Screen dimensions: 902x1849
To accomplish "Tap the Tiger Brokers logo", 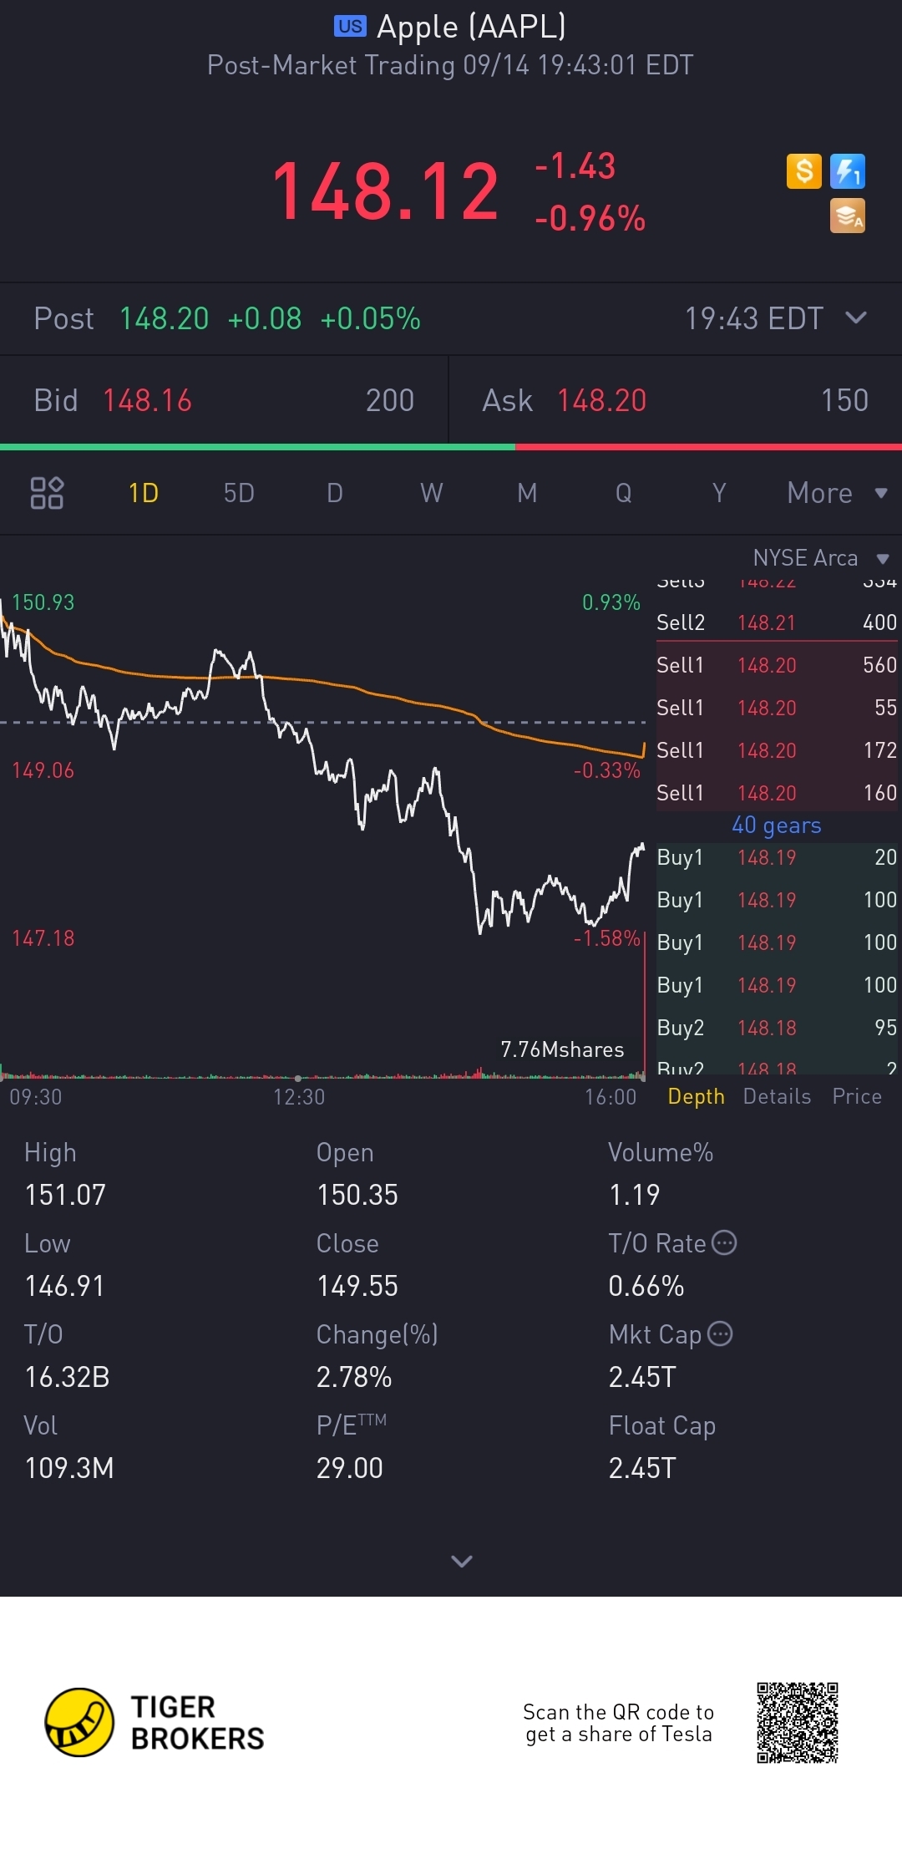I will tap(155, 1722).
